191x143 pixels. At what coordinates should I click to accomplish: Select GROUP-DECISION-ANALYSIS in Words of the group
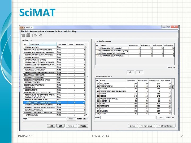[x=135, y=56]
